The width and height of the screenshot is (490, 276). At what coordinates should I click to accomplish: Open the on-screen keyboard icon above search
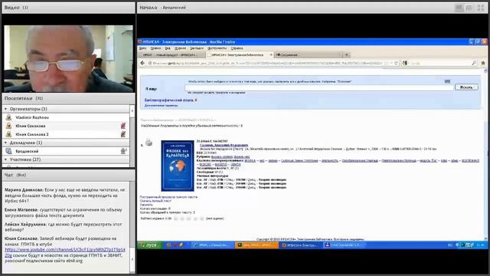[x=447, y=81]
